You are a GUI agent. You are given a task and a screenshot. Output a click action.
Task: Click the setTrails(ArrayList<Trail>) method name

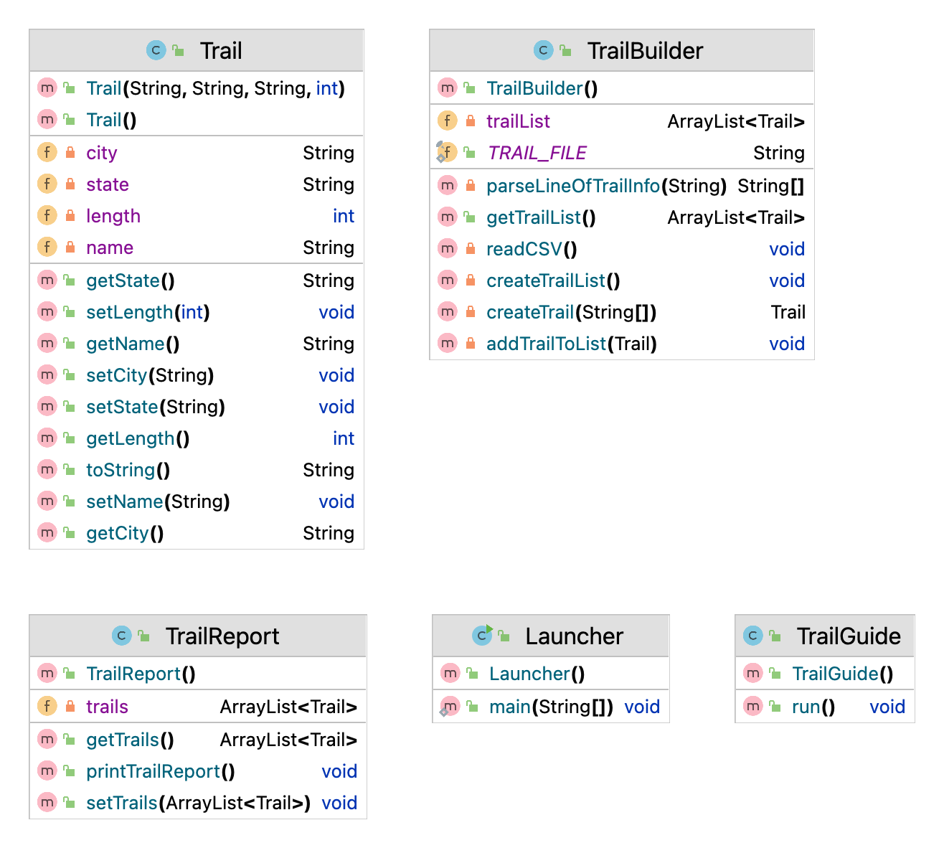198,803
